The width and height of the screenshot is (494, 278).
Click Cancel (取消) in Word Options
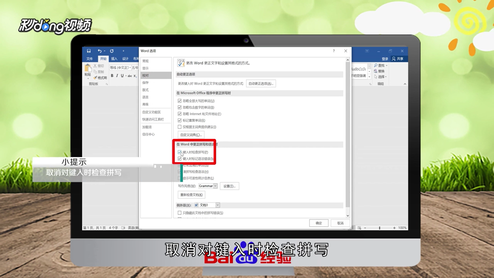tap(340, 223)
